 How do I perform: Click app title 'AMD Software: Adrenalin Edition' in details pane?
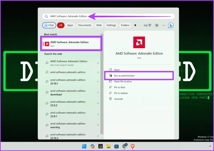[139, 53]
